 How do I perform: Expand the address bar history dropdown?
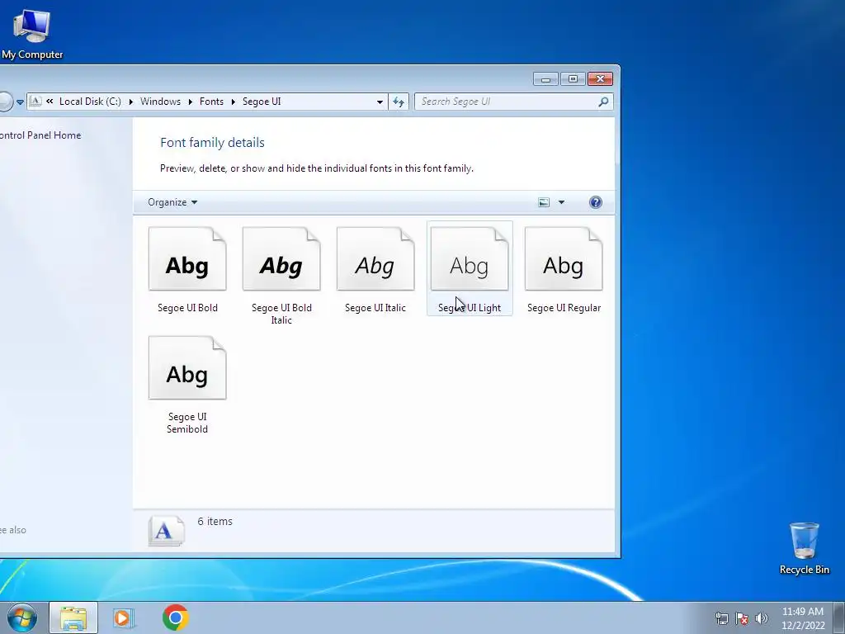380,102
